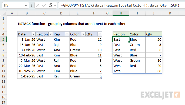
Task: Open the Insert Function fx button
Action: (x=51, y=5)
